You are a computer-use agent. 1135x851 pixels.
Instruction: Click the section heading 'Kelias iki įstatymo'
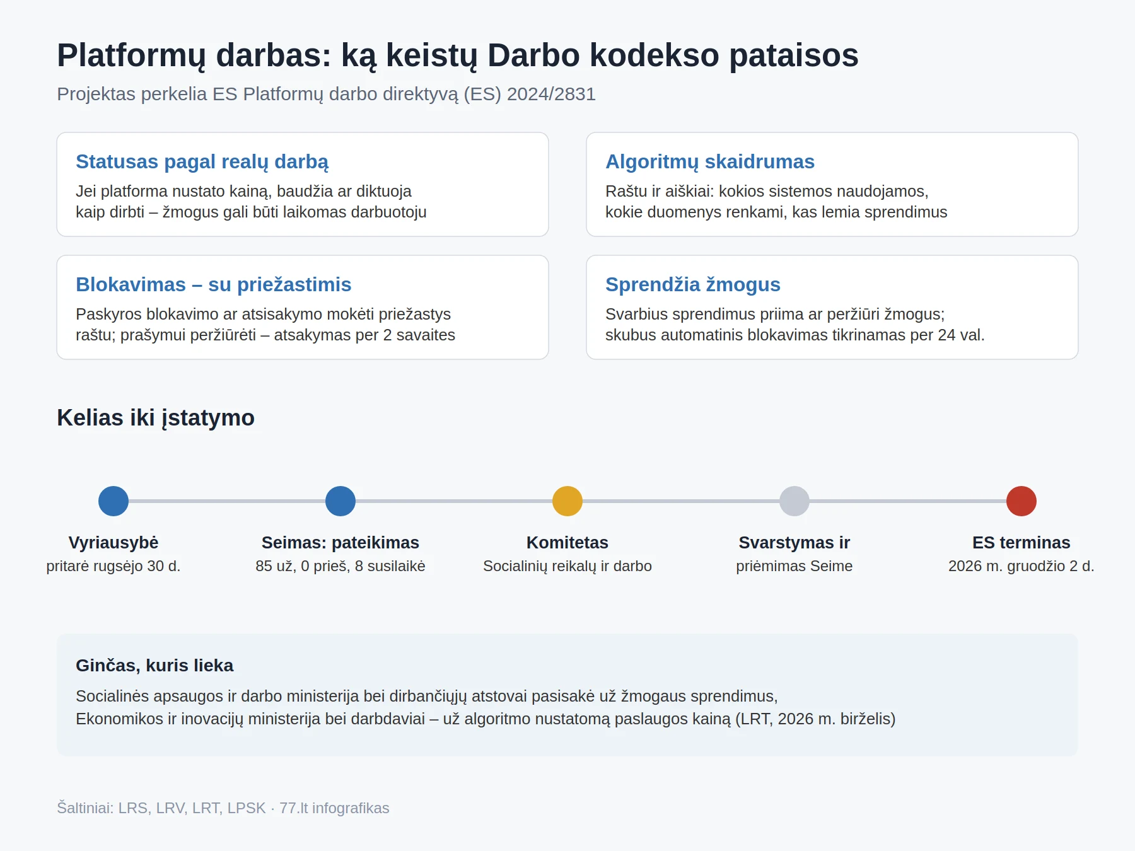click(x=156, y=418)
